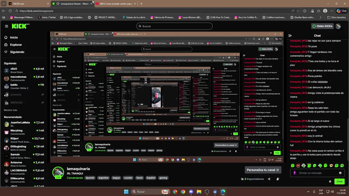Click Personaliza tu canal button

263,170
